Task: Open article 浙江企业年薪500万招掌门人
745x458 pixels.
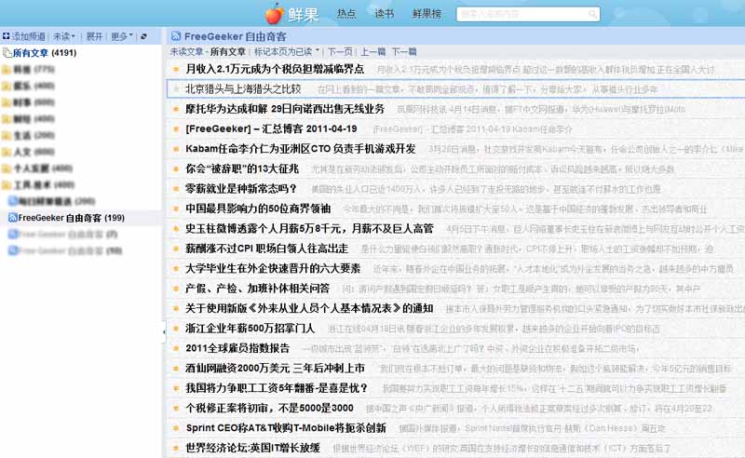Action: (251, 329)
